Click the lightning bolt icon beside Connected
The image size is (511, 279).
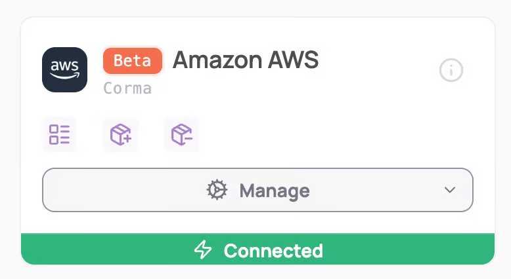[203, 250]
